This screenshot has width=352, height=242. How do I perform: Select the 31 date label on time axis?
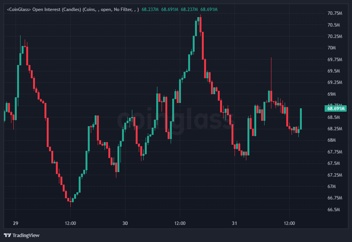pos(235,223)
